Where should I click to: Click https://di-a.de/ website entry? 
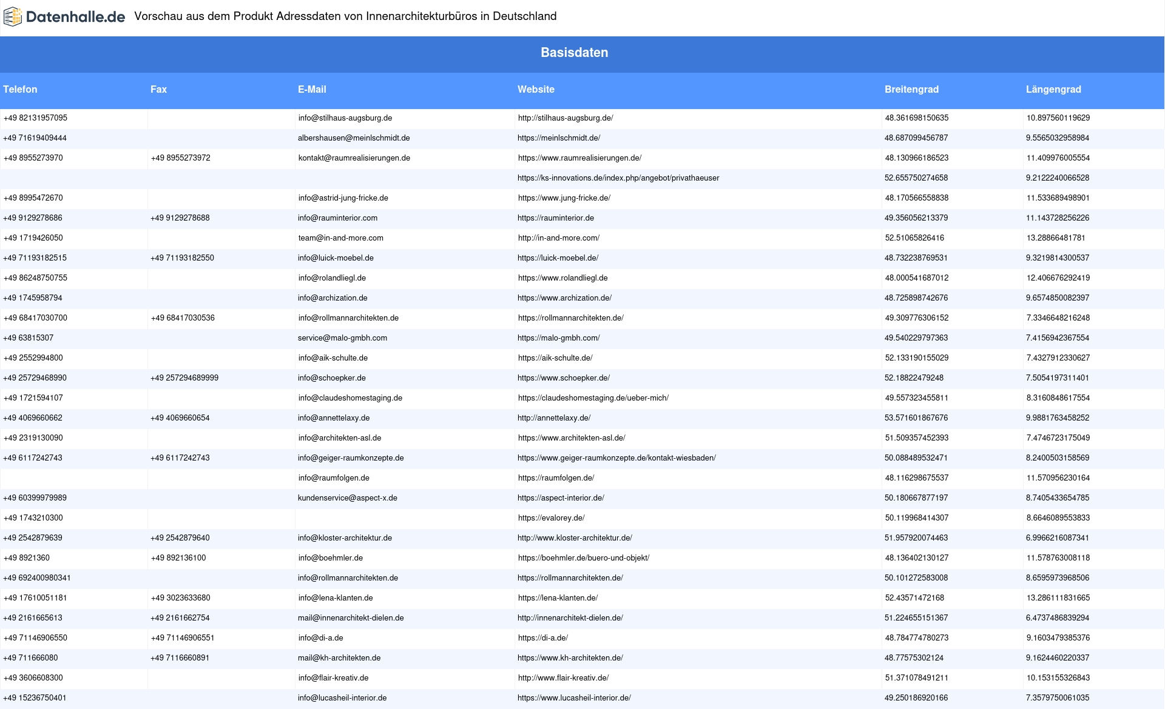543,638
